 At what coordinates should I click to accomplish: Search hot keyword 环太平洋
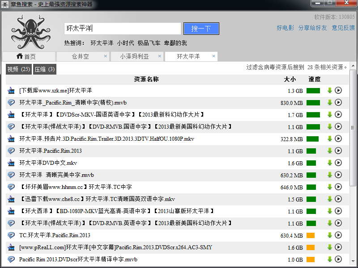[102, 43]
